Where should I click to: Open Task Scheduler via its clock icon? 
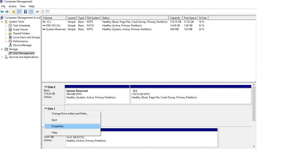pyautogui.click(x=10, y=26)
